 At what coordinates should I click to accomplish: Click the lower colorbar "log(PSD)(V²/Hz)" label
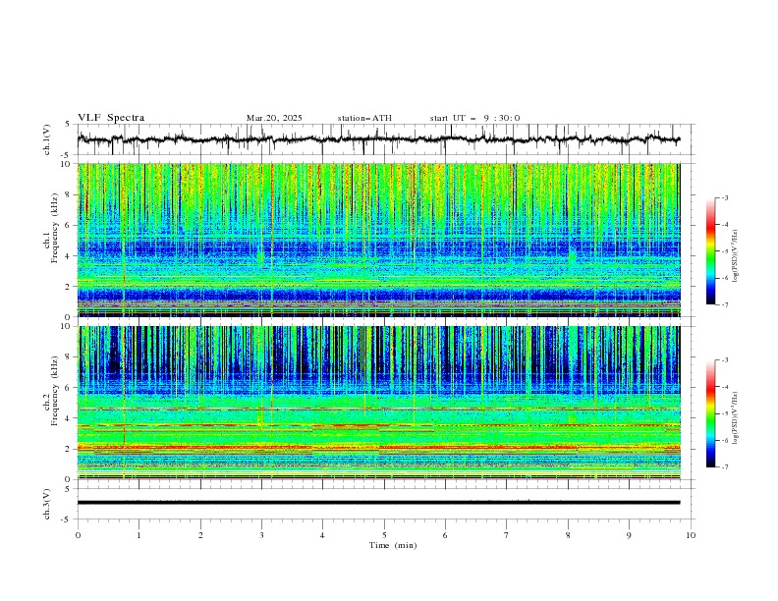tap(737, 417)
